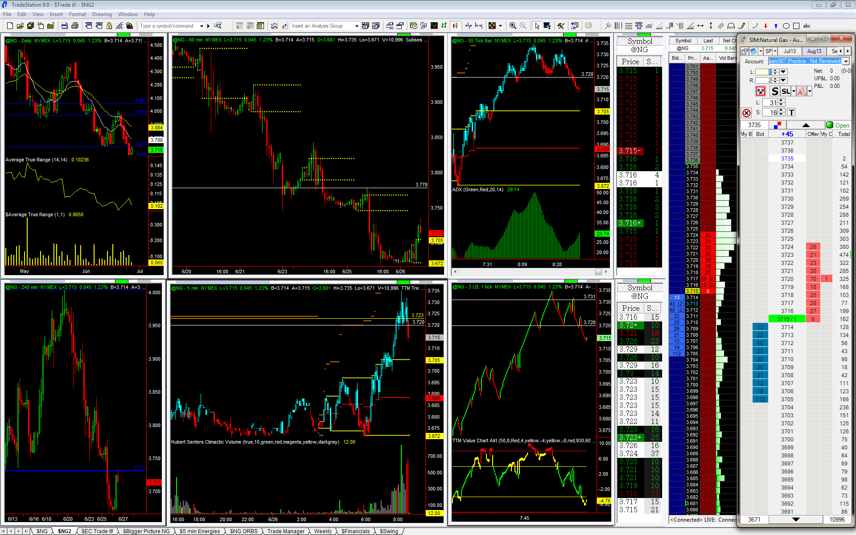The image size is (856, 535).
Task: Select the parallel lines drawing tool
Action: click(x=721, y=26)
